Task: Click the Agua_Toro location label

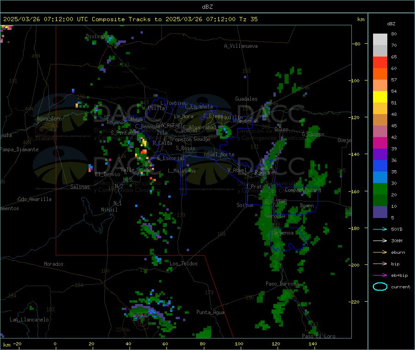Action: (x=49, y=119)
